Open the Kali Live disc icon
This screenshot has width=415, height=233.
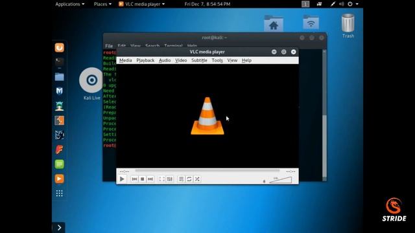(91, 83)
